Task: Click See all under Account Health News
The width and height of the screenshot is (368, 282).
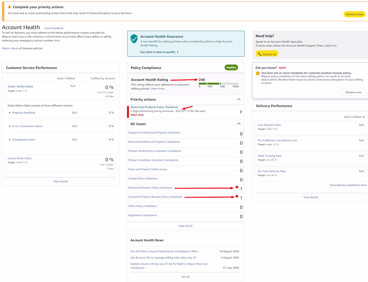Action: (185, 277)
